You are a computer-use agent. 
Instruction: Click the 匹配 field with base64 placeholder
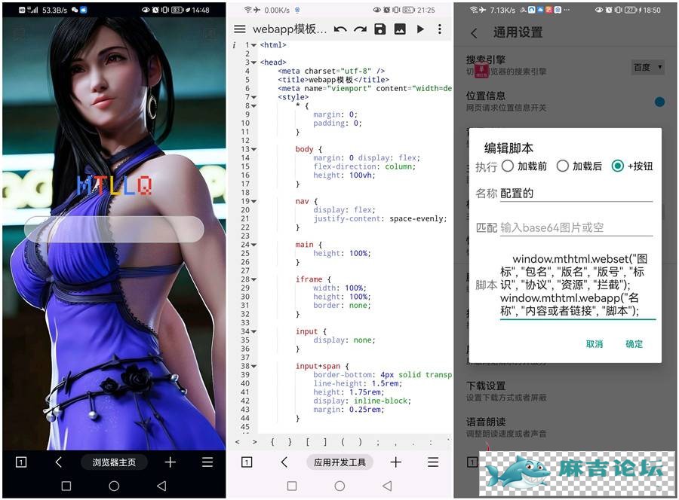coord(576,227)
